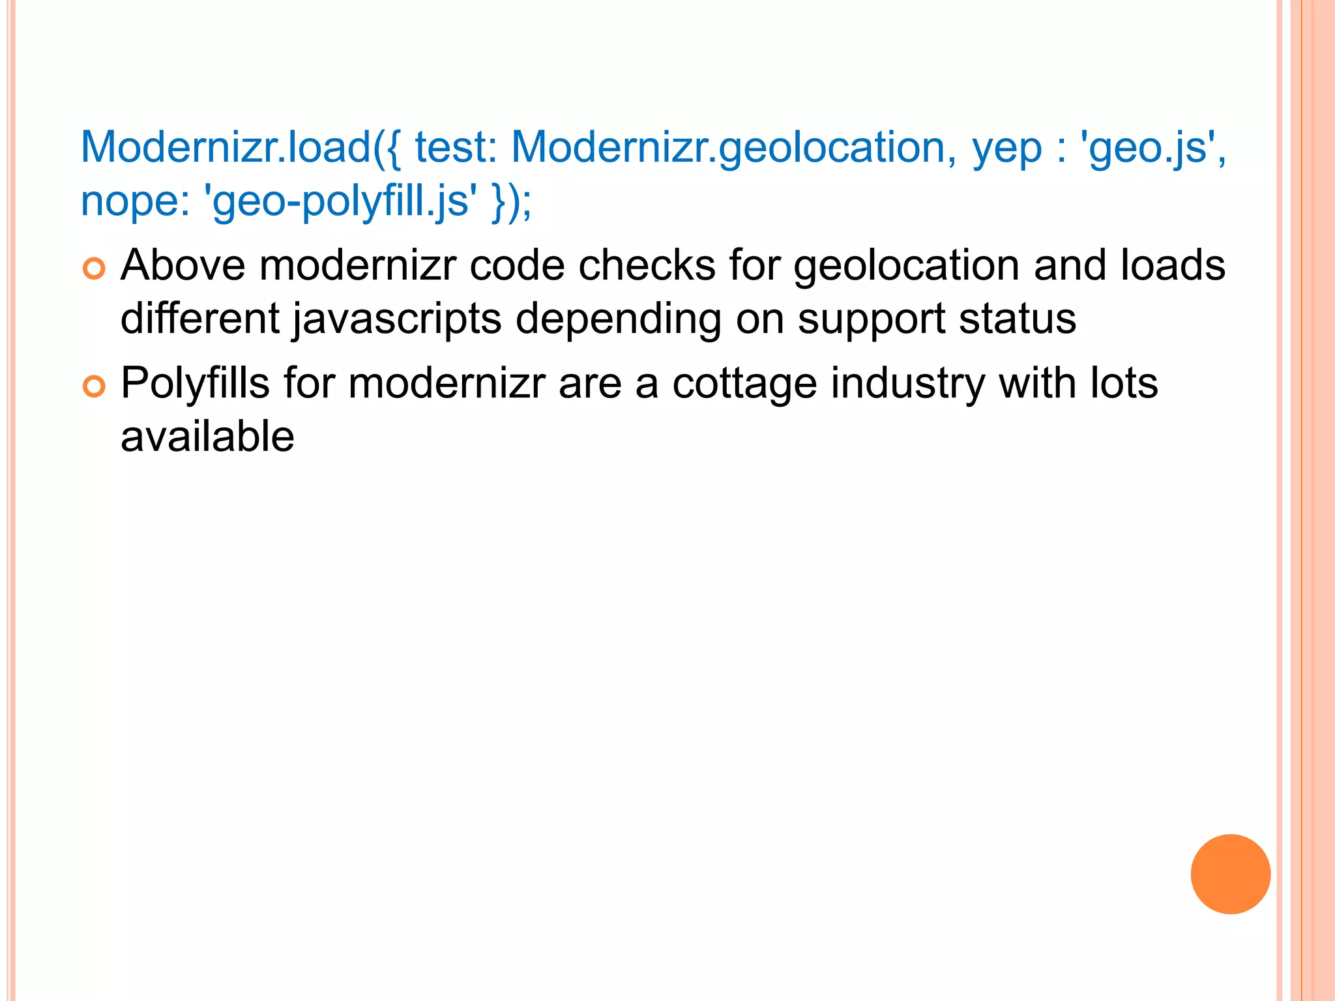Screen dimensions: 1335x1001
Task: Click the word 'yep' in the code
Action: pos(1006,149)
